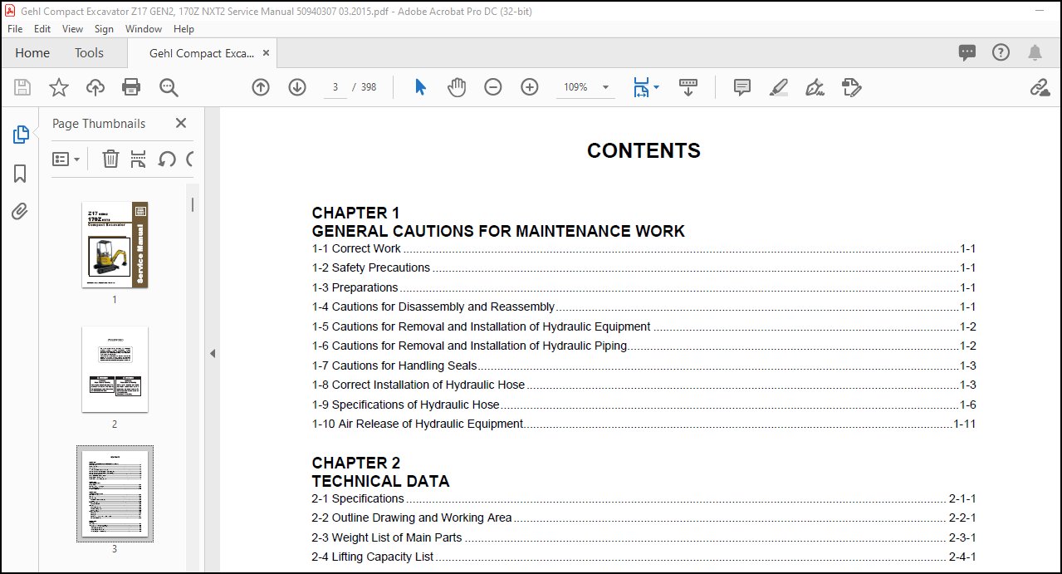The image size is (1062, 574).
Task: Upload file to cloud icon
Action: (x=95, y=87)
